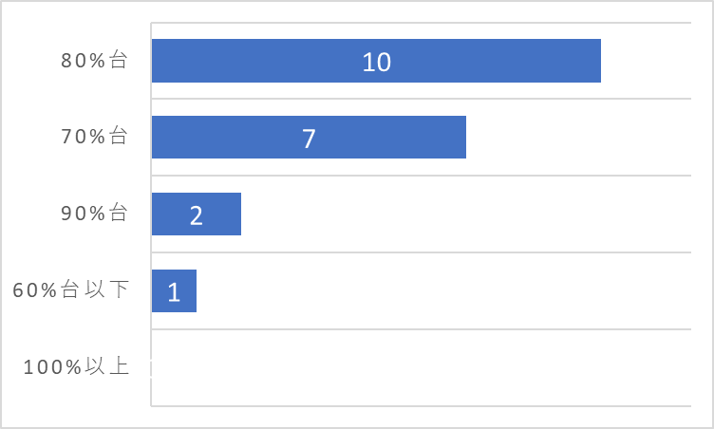Select the blue 70%台 bar
Image resolution: width=714 pixels, height=429 pixels.
(309, 137)
